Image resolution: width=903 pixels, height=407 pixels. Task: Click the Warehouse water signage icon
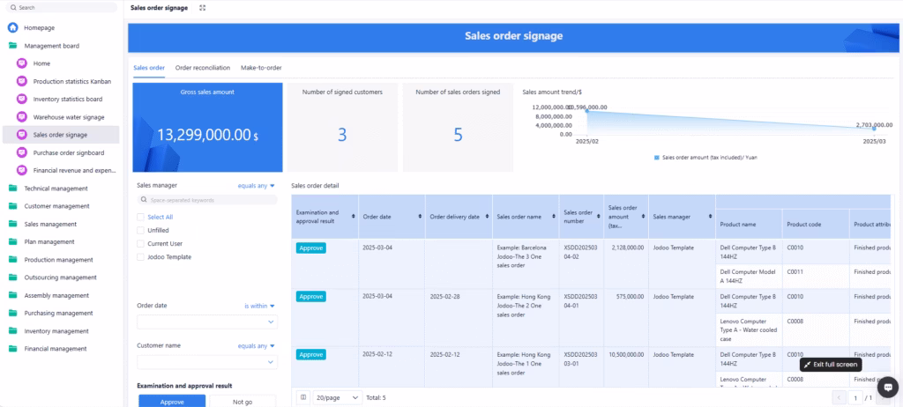pyautogui.click(x=22, y=117)
